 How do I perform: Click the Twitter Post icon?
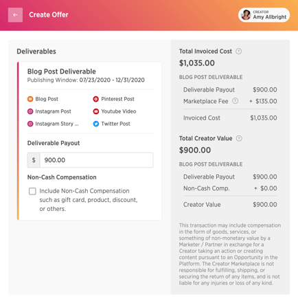point(96,124)
